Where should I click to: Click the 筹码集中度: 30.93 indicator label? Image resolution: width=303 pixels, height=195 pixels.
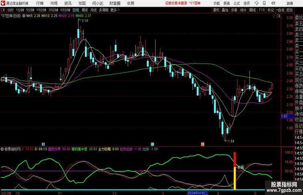[84, 149]
